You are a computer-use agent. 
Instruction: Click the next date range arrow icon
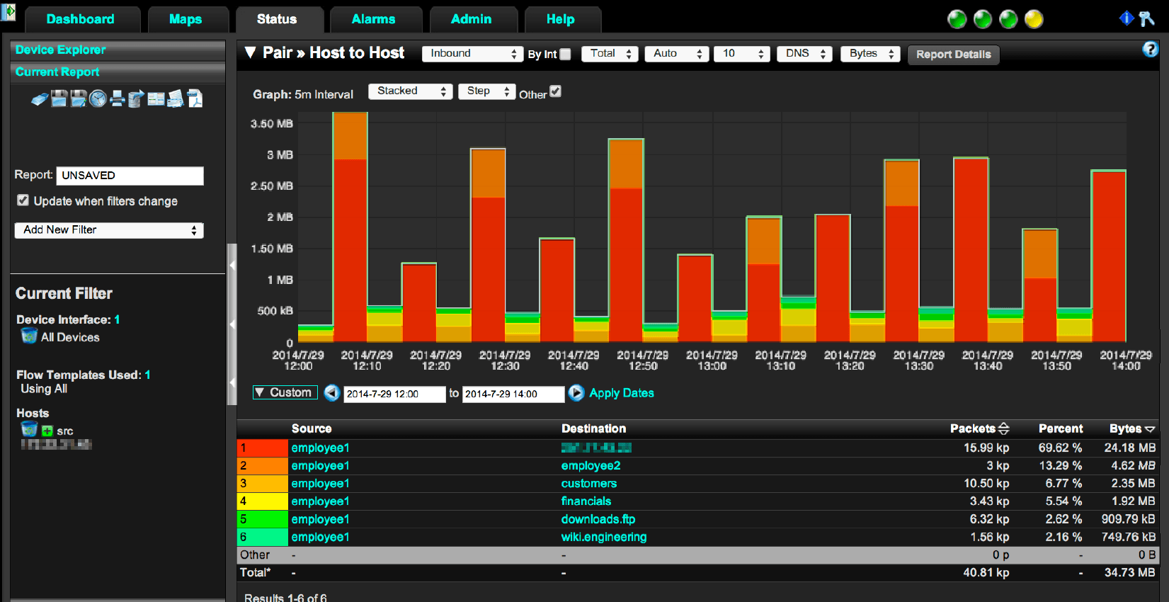[576, 392]
